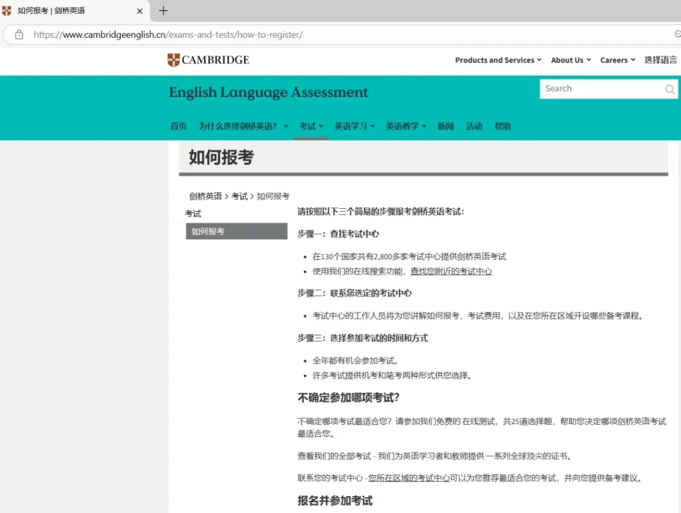This screenshot has width=681, height=513.
Task: Click the 全部考试 link
Action: click(355, 456)
